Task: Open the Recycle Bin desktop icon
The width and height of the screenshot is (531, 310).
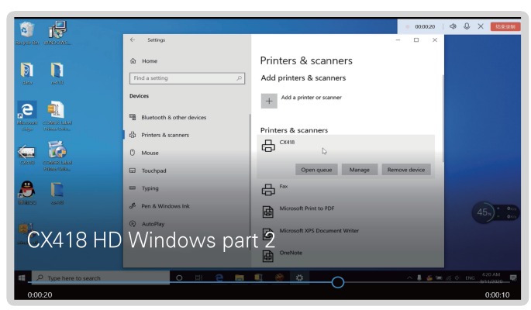Action: (x=26, y=31)
